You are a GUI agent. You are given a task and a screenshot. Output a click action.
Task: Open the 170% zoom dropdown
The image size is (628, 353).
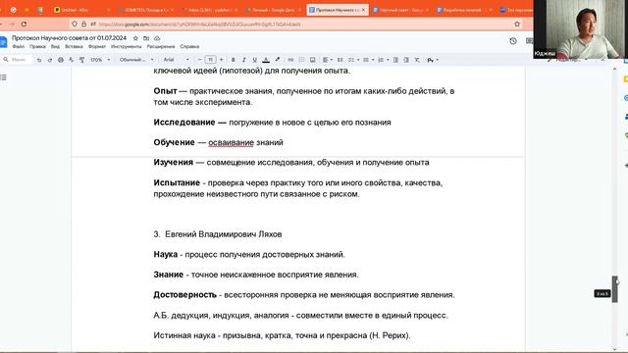pyautogui.click(x=100, y=60)
